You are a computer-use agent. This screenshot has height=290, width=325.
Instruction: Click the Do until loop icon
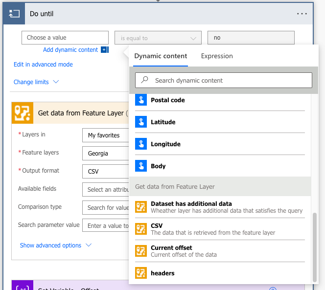(x=14, y=14)
